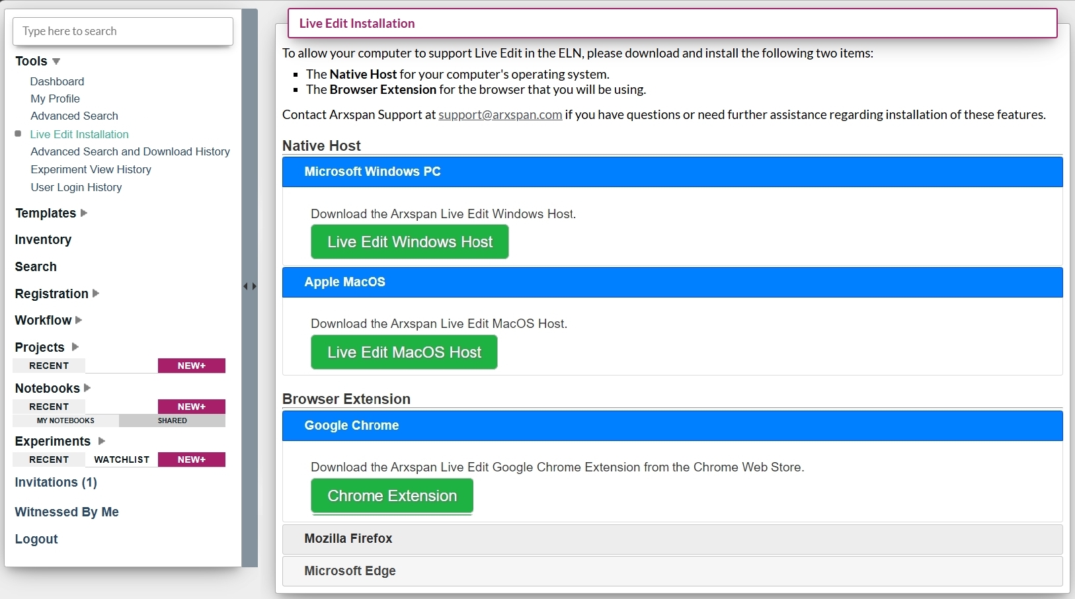This screenshot has height=599, width=1075.
Task: Click NEW+ button under Experiments
Action: (191, 459)
